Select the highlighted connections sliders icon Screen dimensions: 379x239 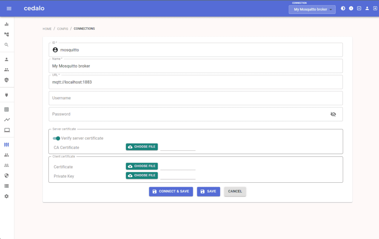[x=7, y=145]
